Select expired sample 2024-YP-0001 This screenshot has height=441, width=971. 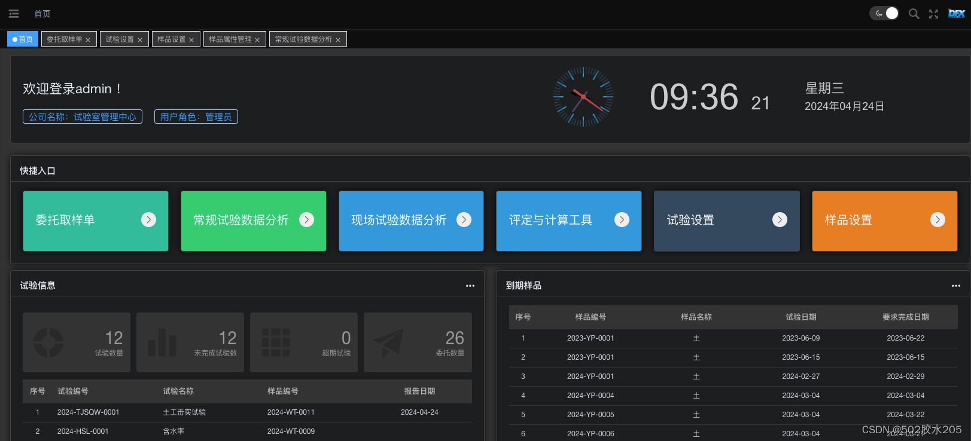(590, 376)
